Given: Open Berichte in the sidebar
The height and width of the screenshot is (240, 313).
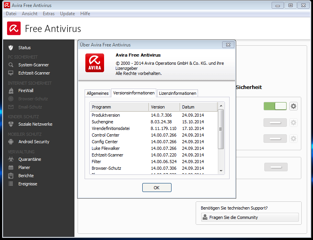Looking at the screenshot, I should coord(26,176).
